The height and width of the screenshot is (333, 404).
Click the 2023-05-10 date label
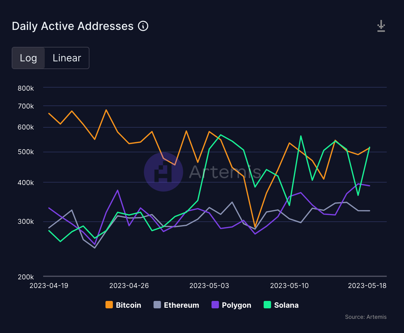click(290, 286)
